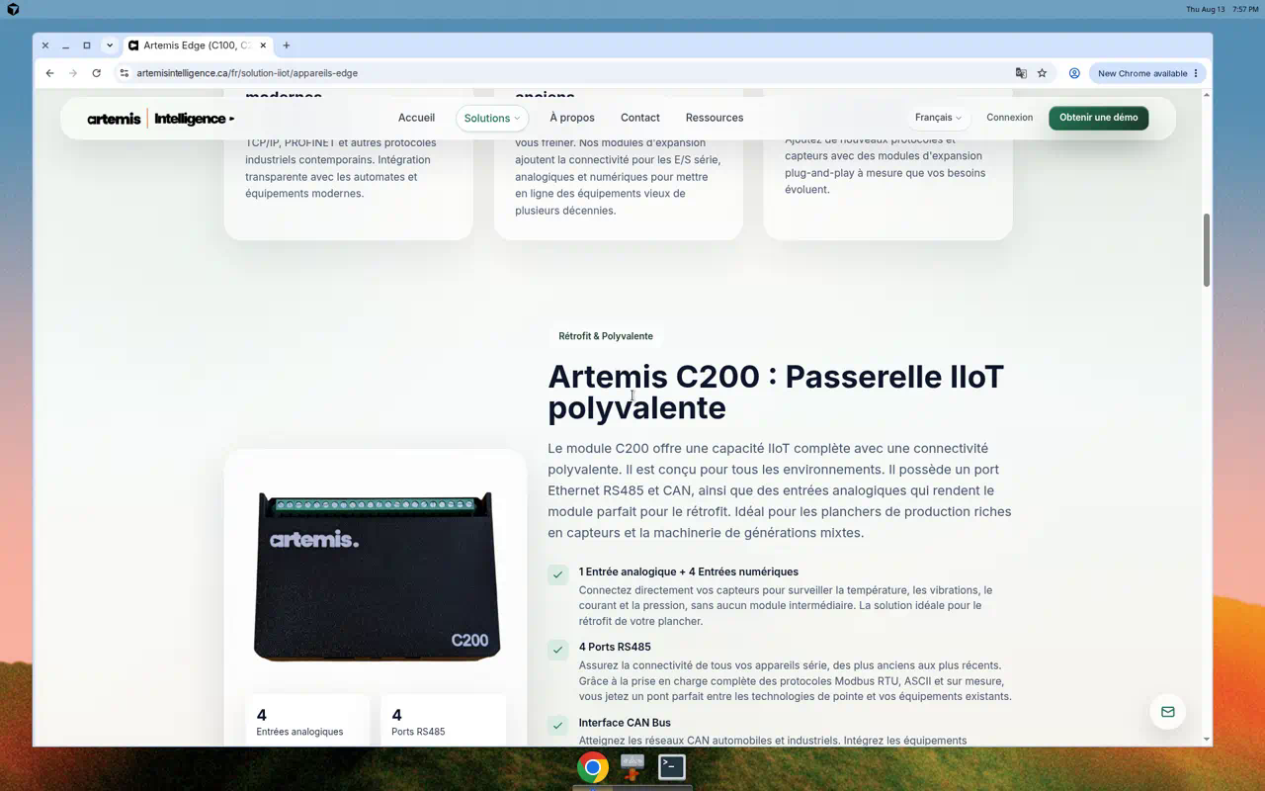Open a new tab with the plus icon

click(287, 45)
